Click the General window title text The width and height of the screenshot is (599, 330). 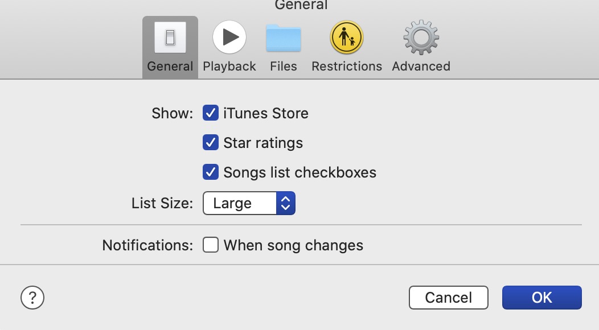(301, 5)
